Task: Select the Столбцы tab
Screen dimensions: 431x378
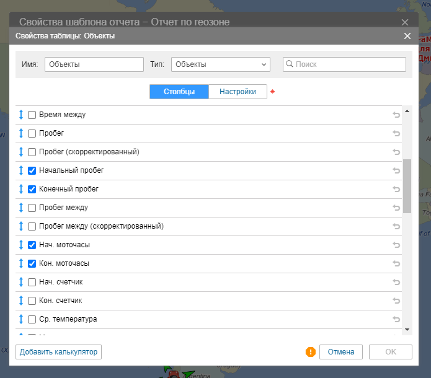Action: [179, 92]
